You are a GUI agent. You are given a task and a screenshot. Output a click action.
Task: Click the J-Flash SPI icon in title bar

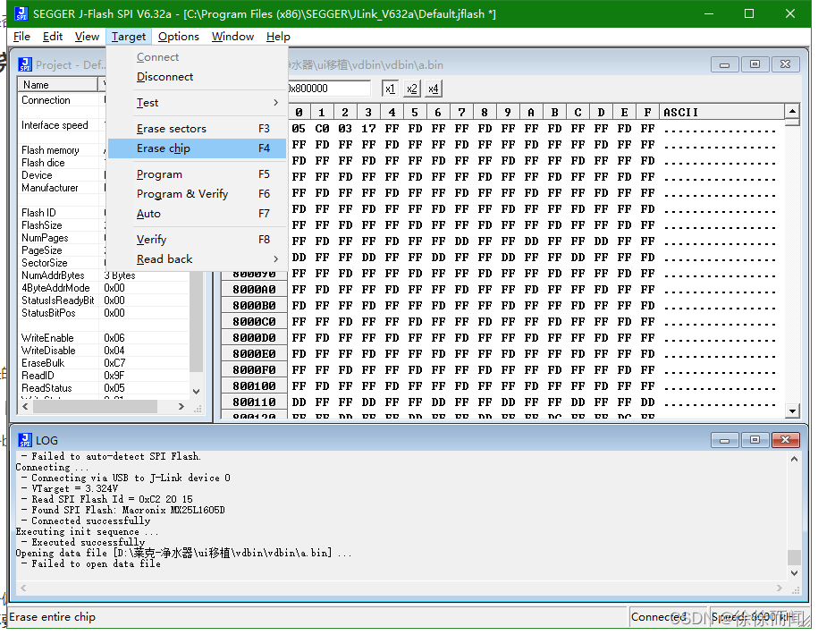coord(21,13)
